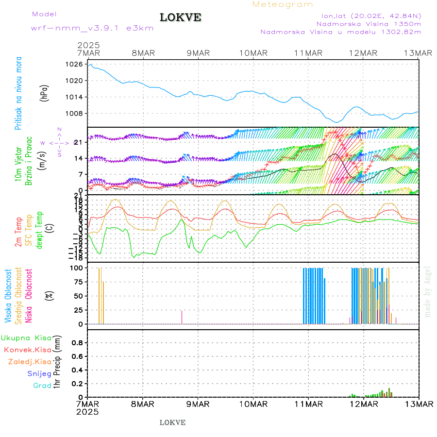The width and height of the screenshot is (437, 437).
Task: Click the Pritisak na nivou mora label
Action: (x=18, y=96)
